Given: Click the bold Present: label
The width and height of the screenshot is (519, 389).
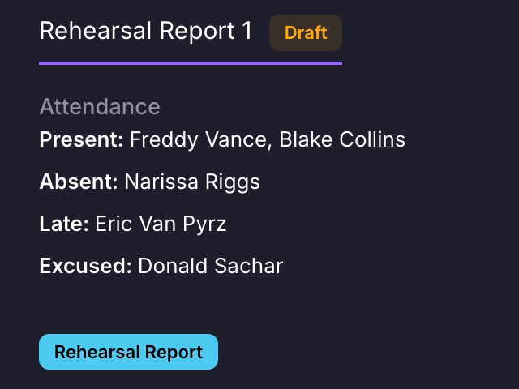Looking at the screenshot, I should (81, 139).
